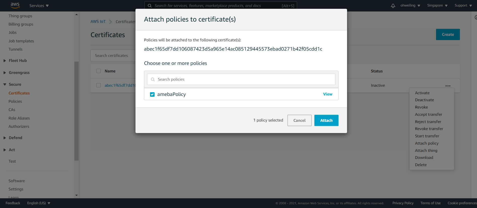The width and height of the screenshot is (477, 208).
Task: Select Download from the actions menu
Action: 424,158
